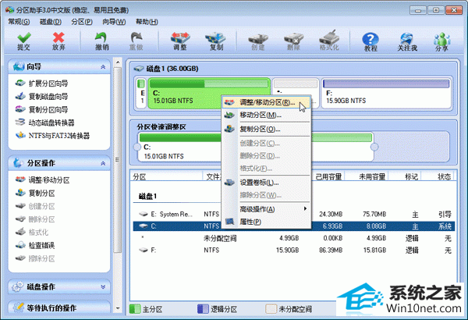Expand the 磁盘操作 panel chevron
468x320 pixels.
tap(103, 287)
